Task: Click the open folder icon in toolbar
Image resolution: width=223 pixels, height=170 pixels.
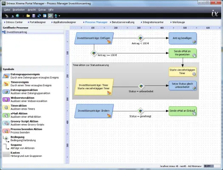Action: (28, 16)
